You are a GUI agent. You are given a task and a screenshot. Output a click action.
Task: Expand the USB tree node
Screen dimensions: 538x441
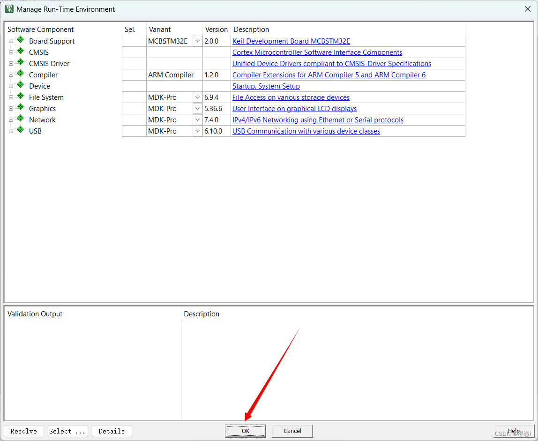11,131
